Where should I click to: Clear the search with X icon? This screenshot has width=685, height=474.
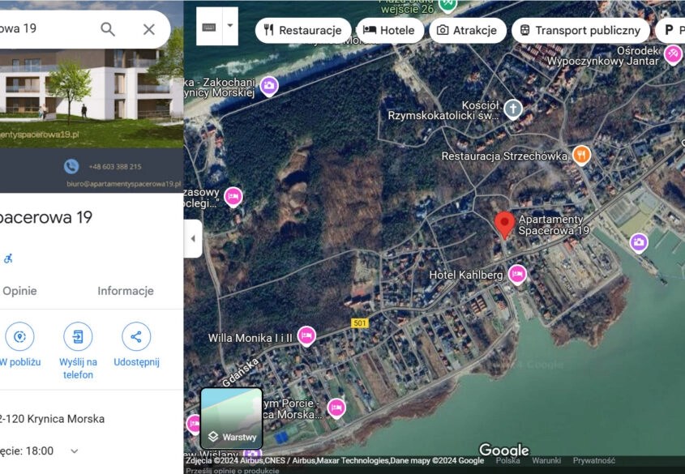click(149, 29)
